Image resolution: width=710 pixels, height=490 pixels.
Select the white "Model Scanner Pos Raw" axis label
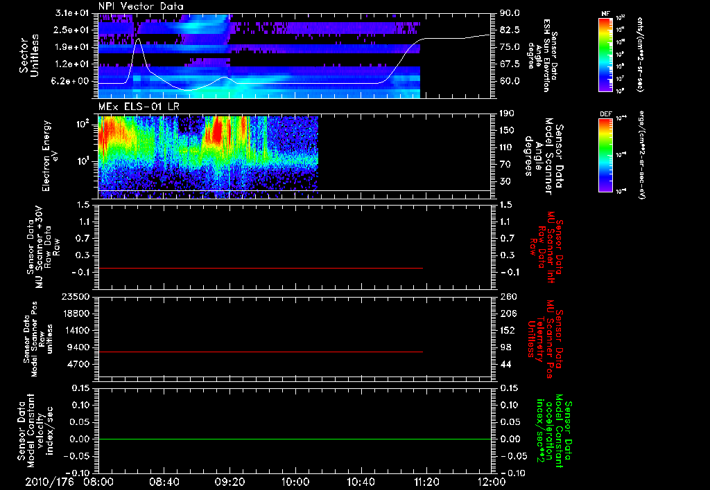coord(40,340)
